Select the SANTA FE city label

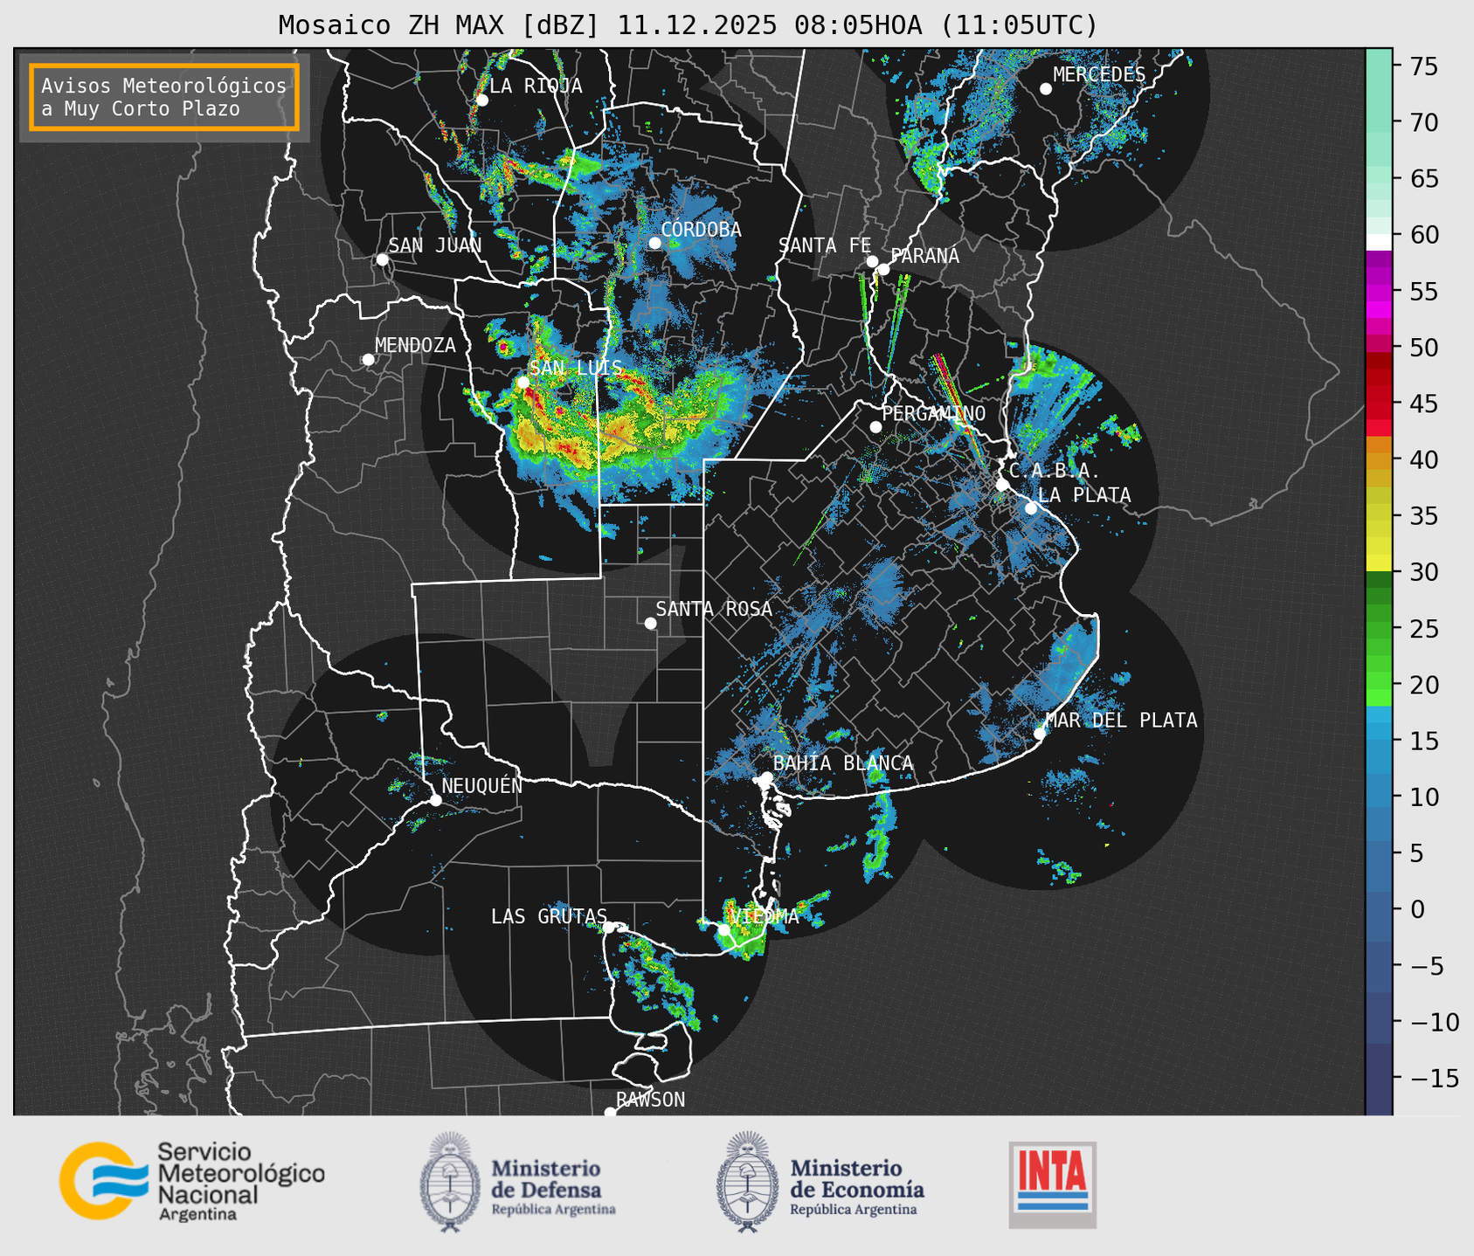click(825, 245)
